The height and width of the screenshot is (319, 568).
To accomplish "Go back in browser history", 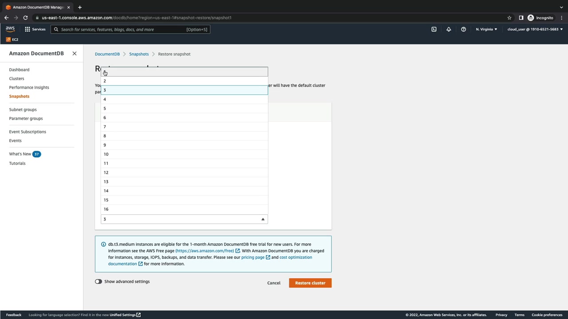I will click(6, 18).
